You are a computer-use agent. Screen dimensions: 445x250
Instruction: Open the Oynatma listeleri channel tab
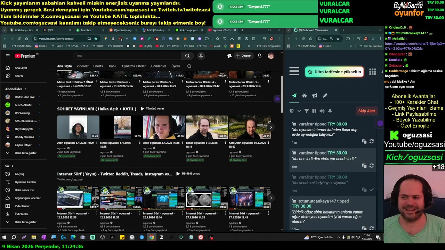coord(134,66)
